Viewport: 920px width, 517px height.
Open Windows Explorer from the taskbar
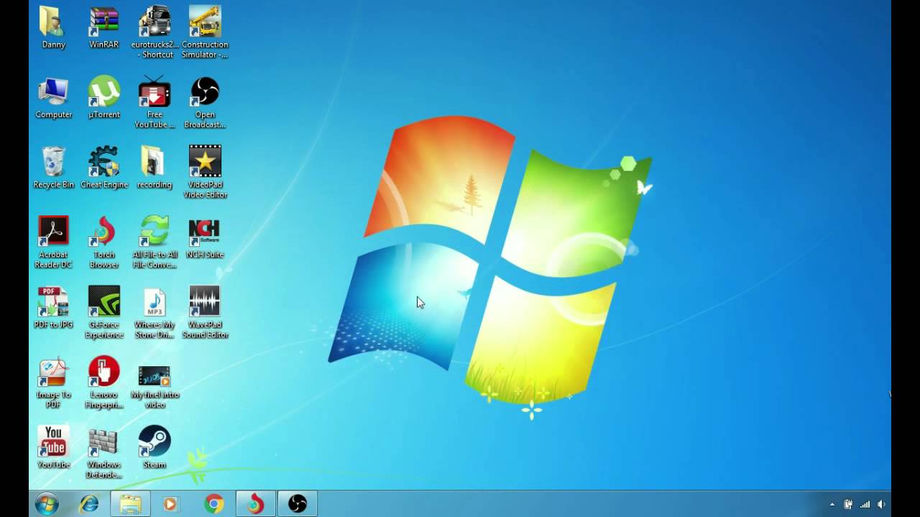(131, 504)
